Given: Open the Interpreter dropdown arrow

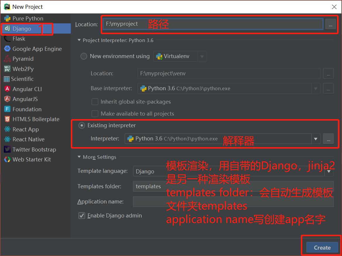Looking at the screenshot, I should [316, 139].
